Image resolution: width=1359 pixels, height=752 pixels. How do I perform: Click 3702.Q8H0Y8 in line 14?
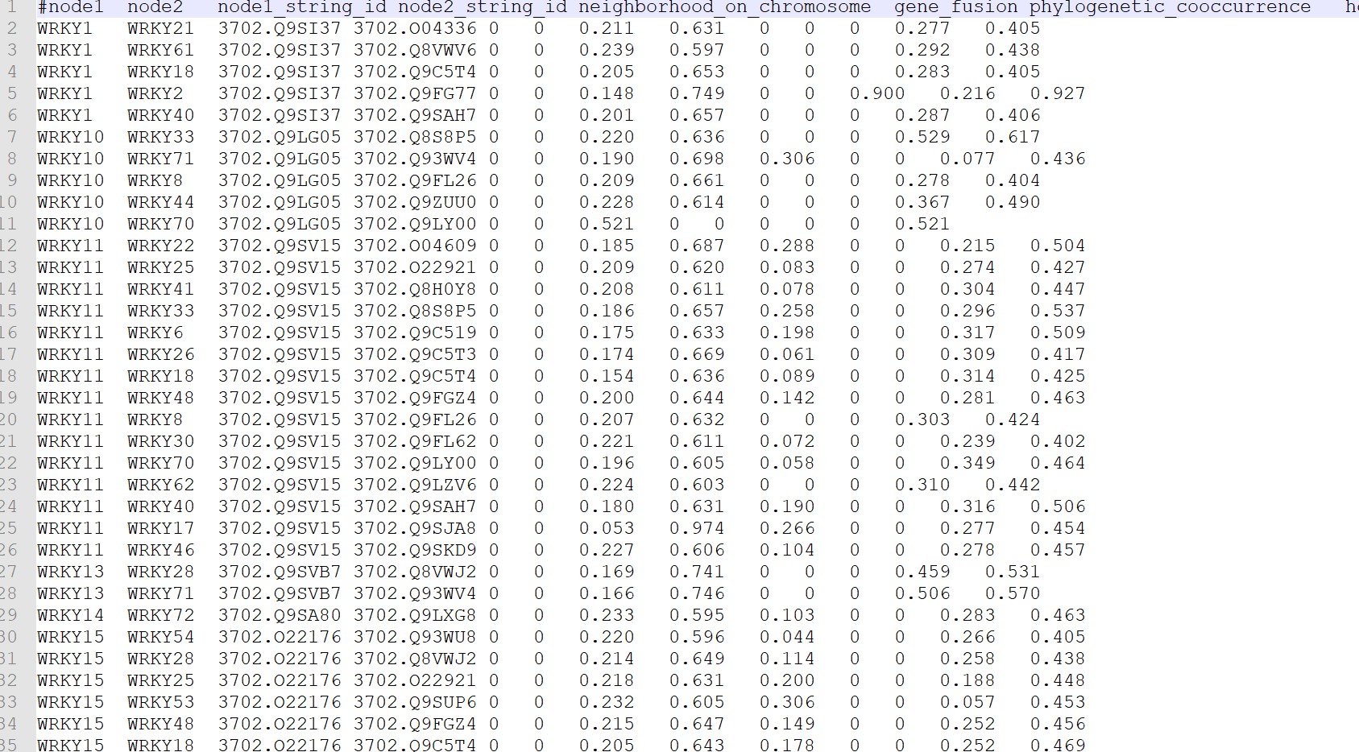pos(415,289)
